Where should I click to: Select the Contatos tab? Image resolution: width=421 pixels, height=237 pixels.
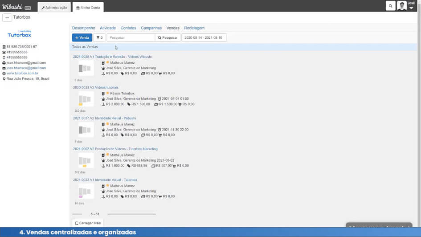pyautogui.click(x=128, y=28)
